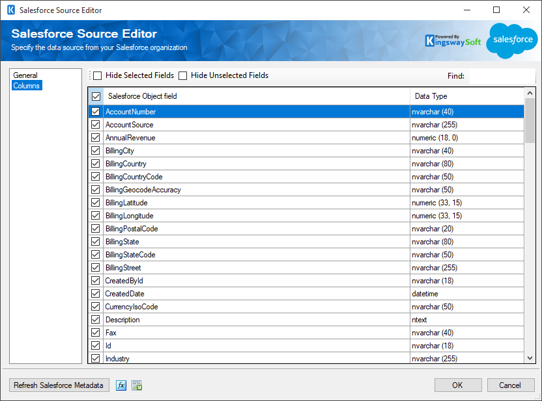Uncheck the CreatedDate field checkbox

(x=95, y=293)
